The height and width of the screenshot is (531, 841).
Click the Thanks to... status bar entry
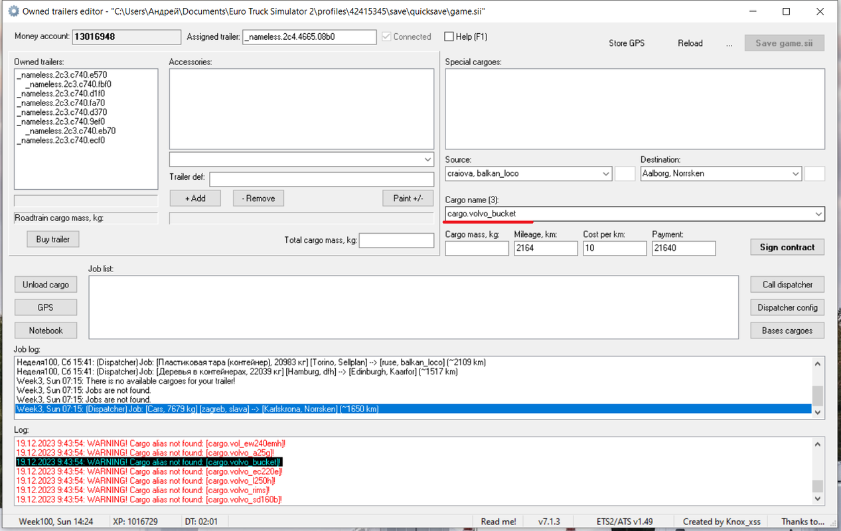(x=803, y=522)
